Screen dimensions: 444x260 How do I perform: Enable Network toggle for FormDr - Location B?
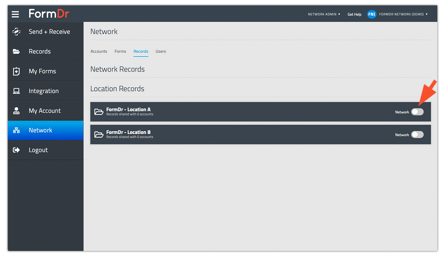417,135
